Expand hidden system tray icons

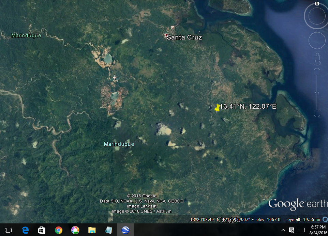pyautogui.click(x=283, y=230)
